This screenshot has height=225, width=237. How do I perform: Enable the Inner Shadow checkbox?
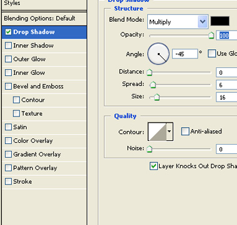tap(8, 45)
